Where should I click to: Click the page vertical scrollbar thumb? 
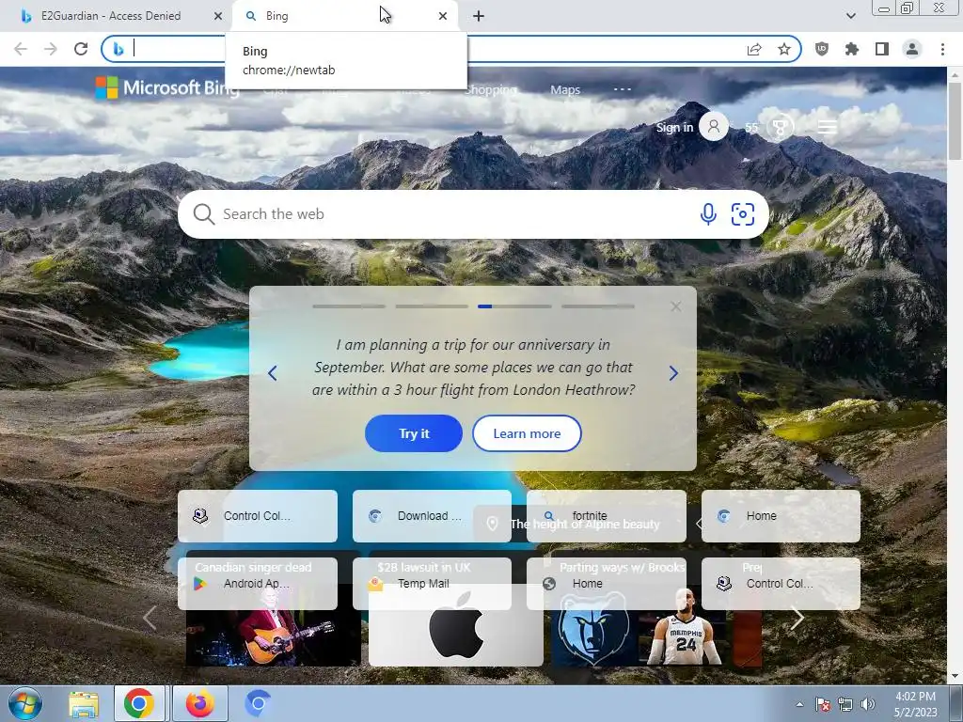(x=955, y=119)
